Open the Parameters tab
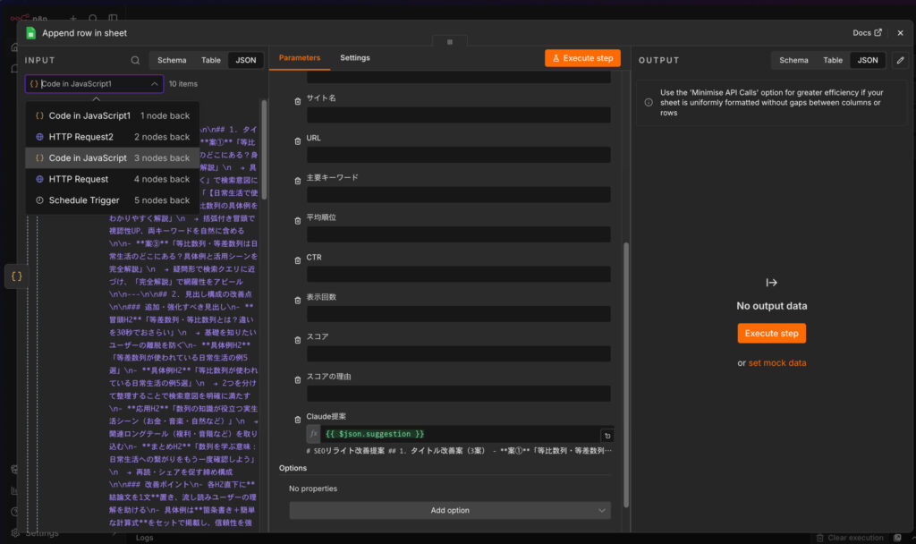This screenshot has height=544, width=916. tap(300, 58)
